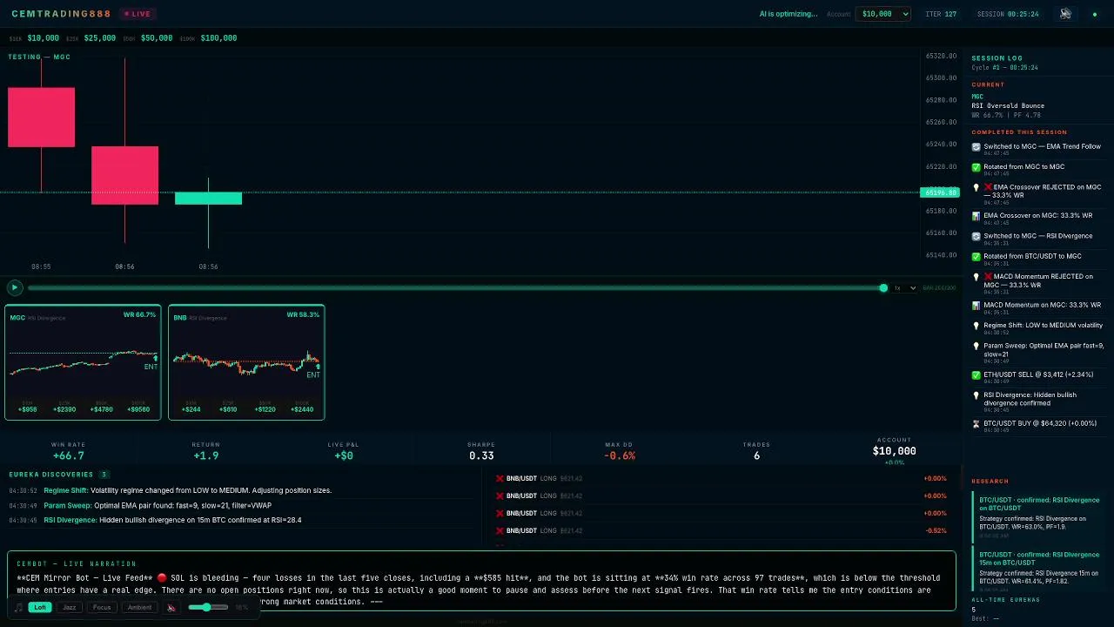Click the checkmark icon for ETH/USDT SELL entry
Screen dimensions: 1114x627
(976, 375)
